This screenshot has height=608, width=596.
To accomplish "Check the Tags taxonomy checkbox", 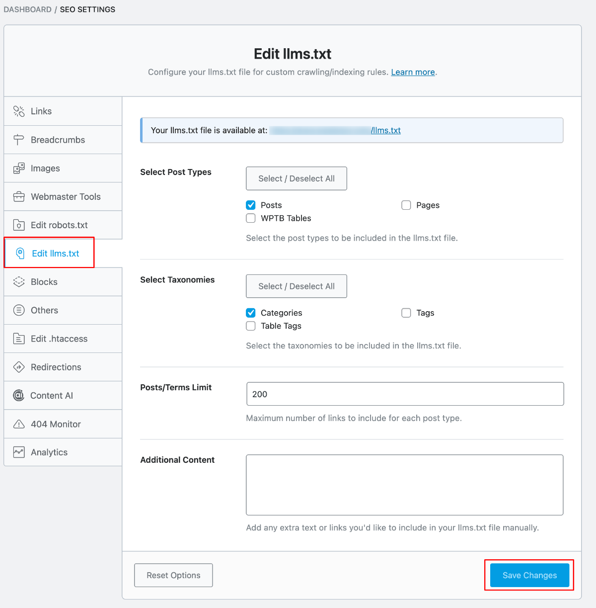I will (x=406, y=313).
